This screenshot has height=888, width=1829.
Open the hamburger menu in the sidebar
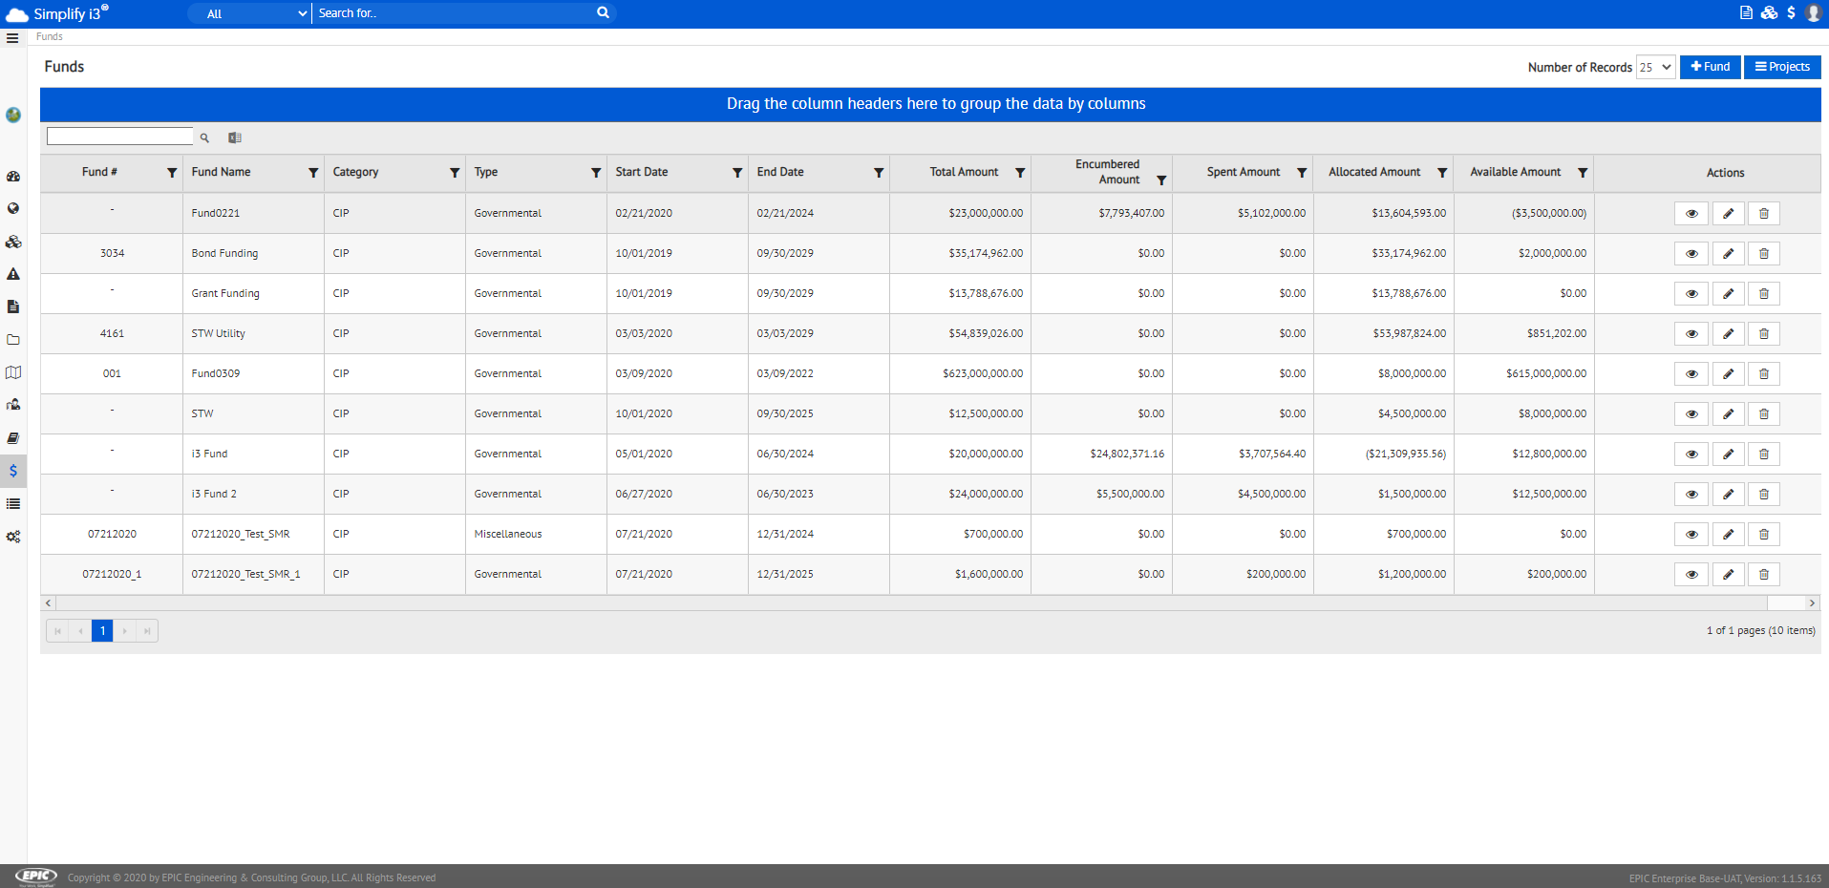click(x=12, y=38)
